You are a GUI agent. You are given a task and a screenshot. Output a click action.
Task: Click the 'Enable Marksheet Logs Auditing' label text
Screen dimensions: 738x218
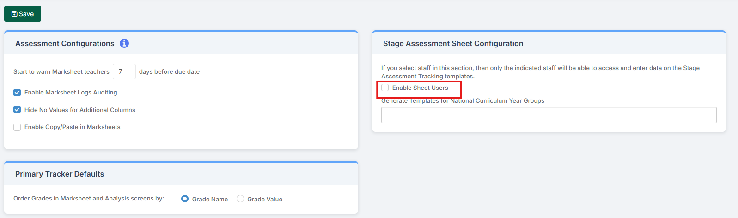[x=71, y=93]
